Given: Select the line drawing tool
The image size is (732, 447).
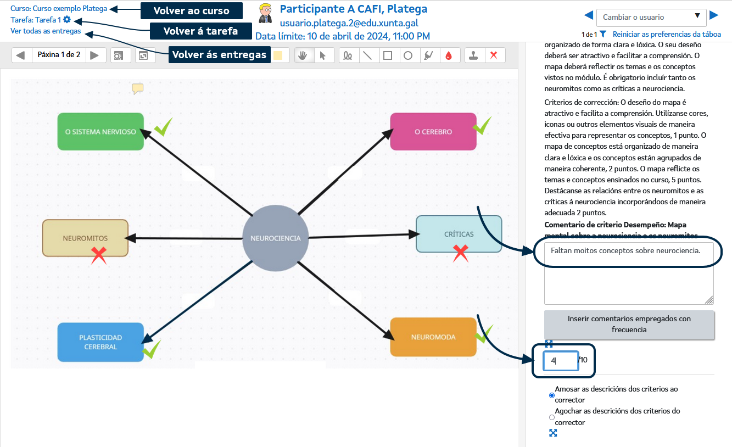Looking at the screenshot, I should [x=367, y=55].
